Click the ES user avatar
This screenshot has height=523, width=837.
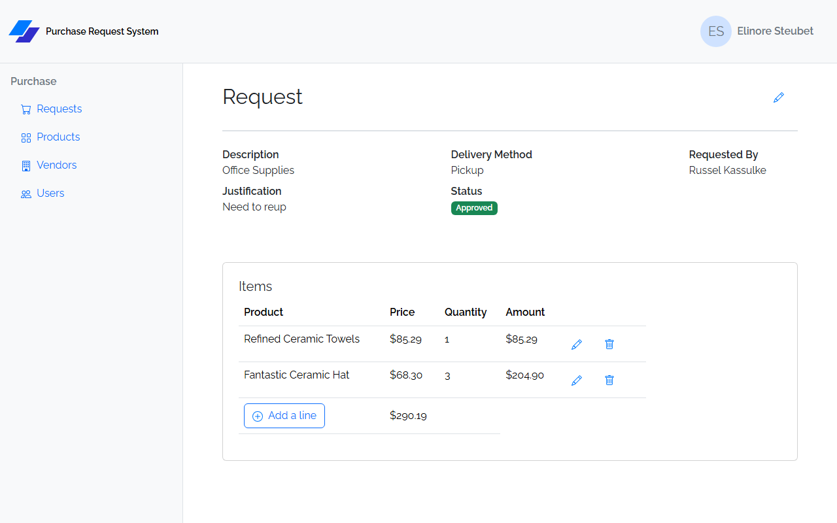(716, 31)
